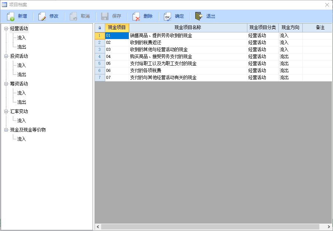333x231 pixels.
Task: Click the 修改 (edit) pencil icon
Action: (42, 16)
